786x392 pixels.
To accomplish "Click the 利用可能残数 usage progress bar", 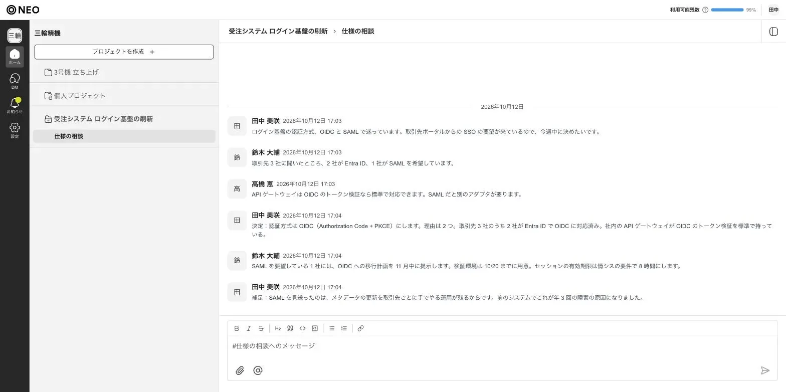I will [727, 10].
